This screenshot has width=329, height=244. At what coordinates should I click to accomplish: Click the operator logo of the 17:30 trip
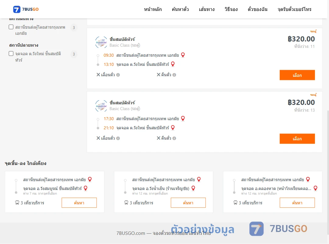pos(101,106)
